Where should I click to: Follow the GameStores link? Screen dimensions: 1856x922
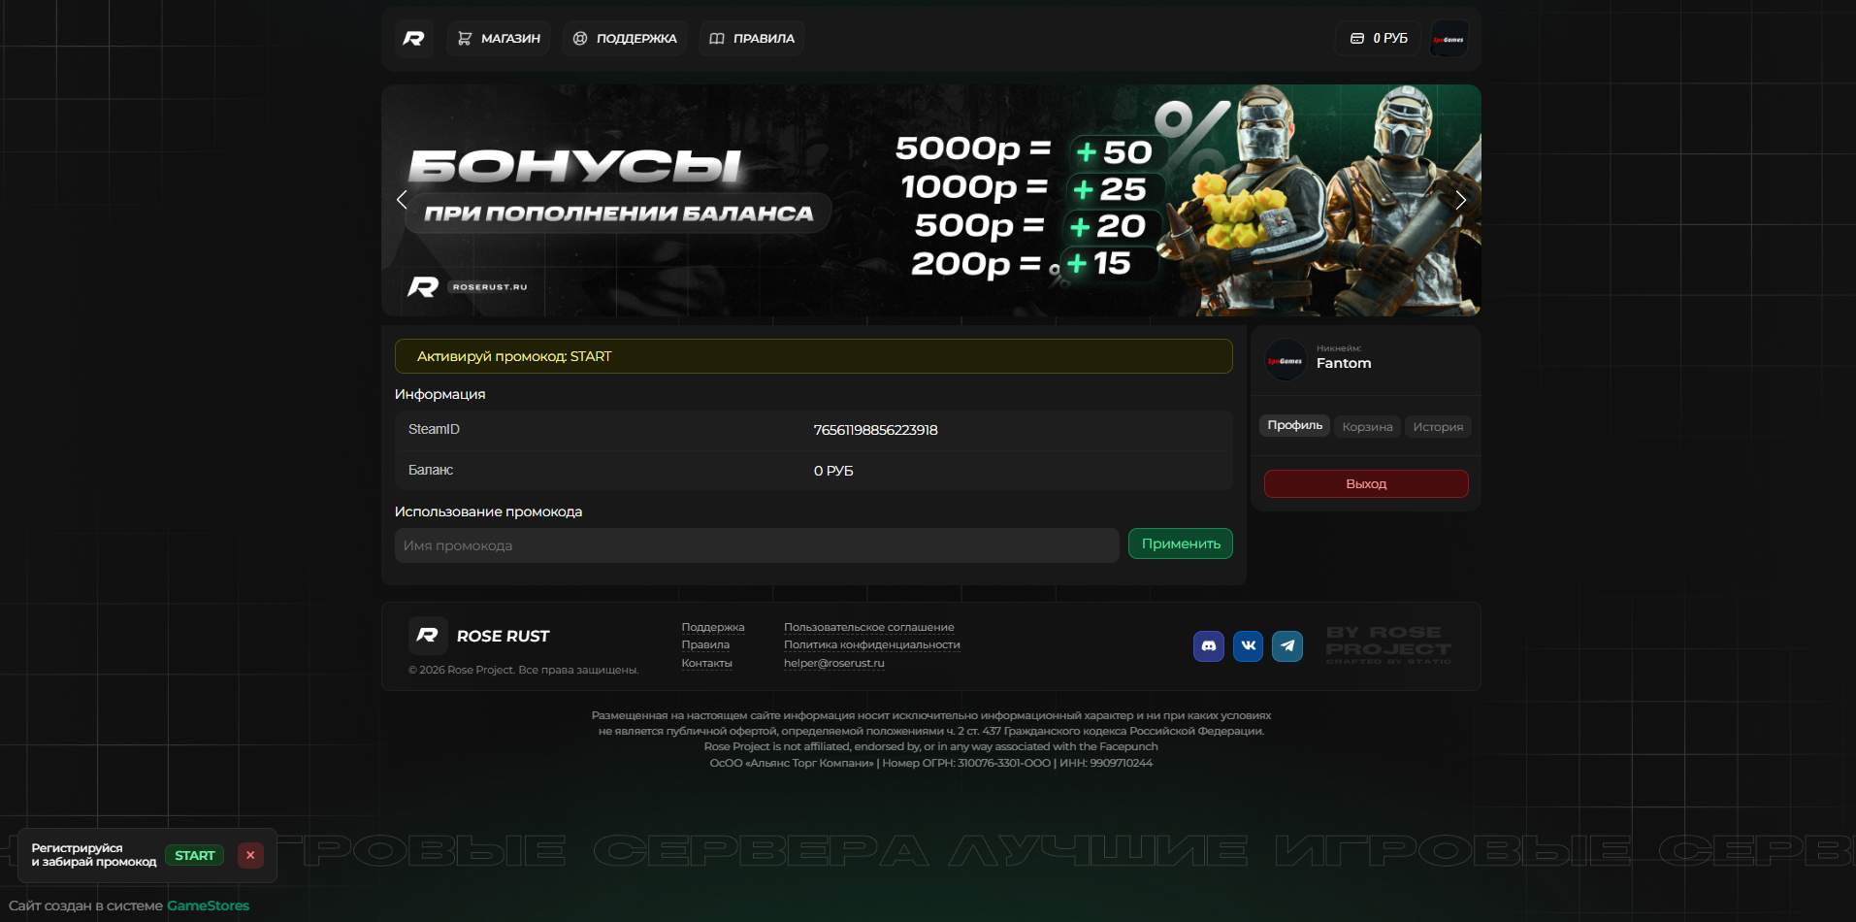click(208, 906)
